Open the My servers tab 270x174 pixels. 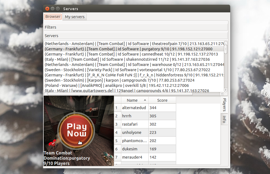75,17
